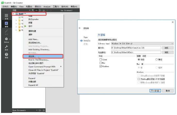This screenshot has height=115, width=177.
Task: Click the Headers folder icon in tree
Action: coord(19,20)
